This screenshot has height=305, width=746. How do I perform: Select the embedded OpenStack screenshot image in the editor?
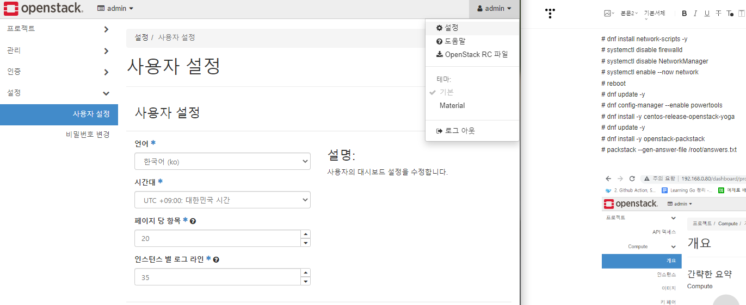674,239
